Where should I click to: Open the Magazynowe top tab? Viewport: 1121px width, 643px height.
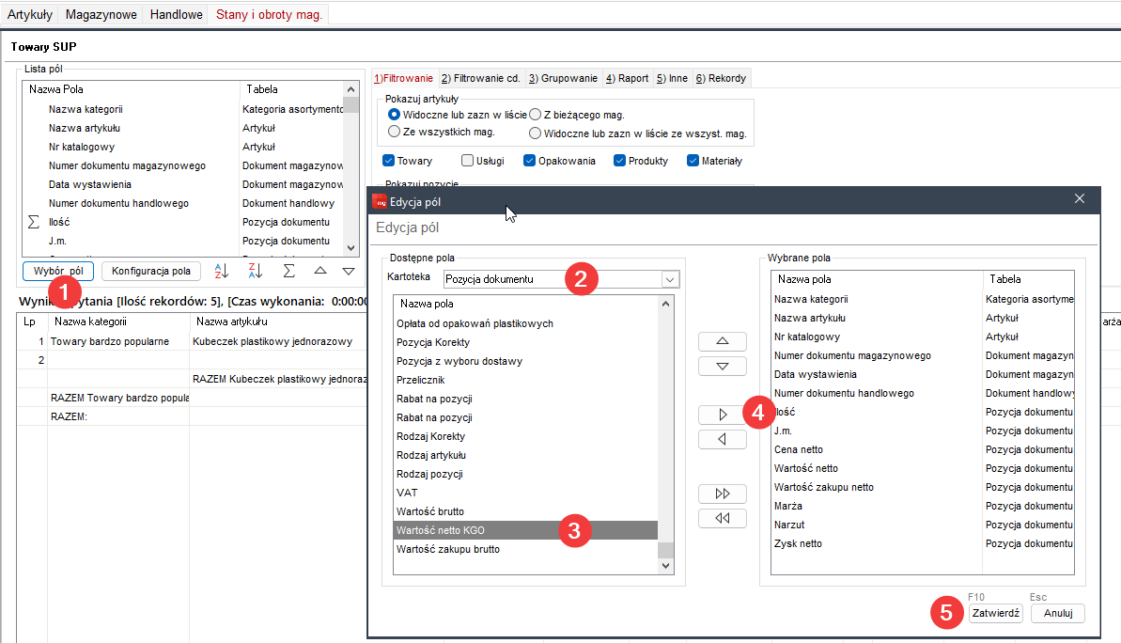pyautogui.click(x=101, y=14)
